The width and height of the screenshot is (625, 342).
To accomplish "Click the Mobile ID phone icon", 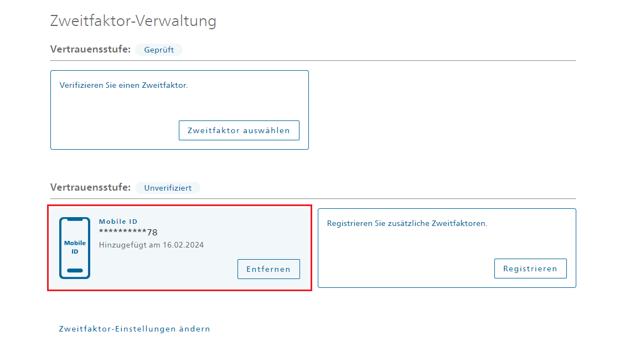I will (75, 248).
